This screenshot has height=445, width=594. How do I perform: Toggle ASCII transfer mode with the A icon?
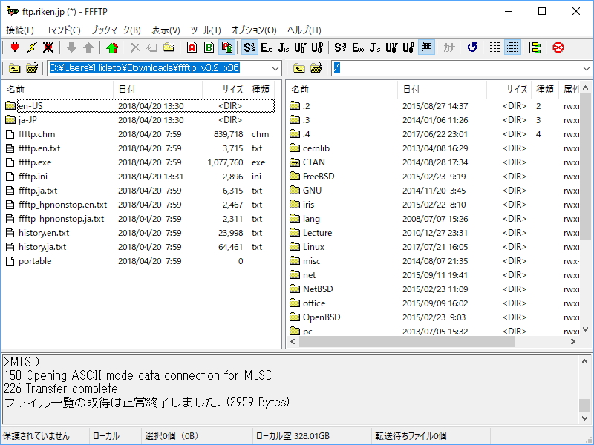(x=191, y=47)
